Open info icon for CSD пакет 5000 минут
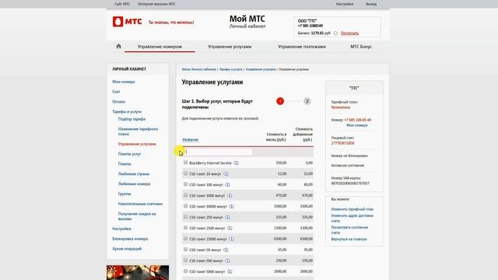Viewport: 498px width, 280px height. (230, 271)
